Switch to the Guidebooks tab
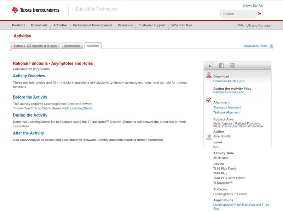The width and height of the screenshot is (283, 212). pos(72,46)
